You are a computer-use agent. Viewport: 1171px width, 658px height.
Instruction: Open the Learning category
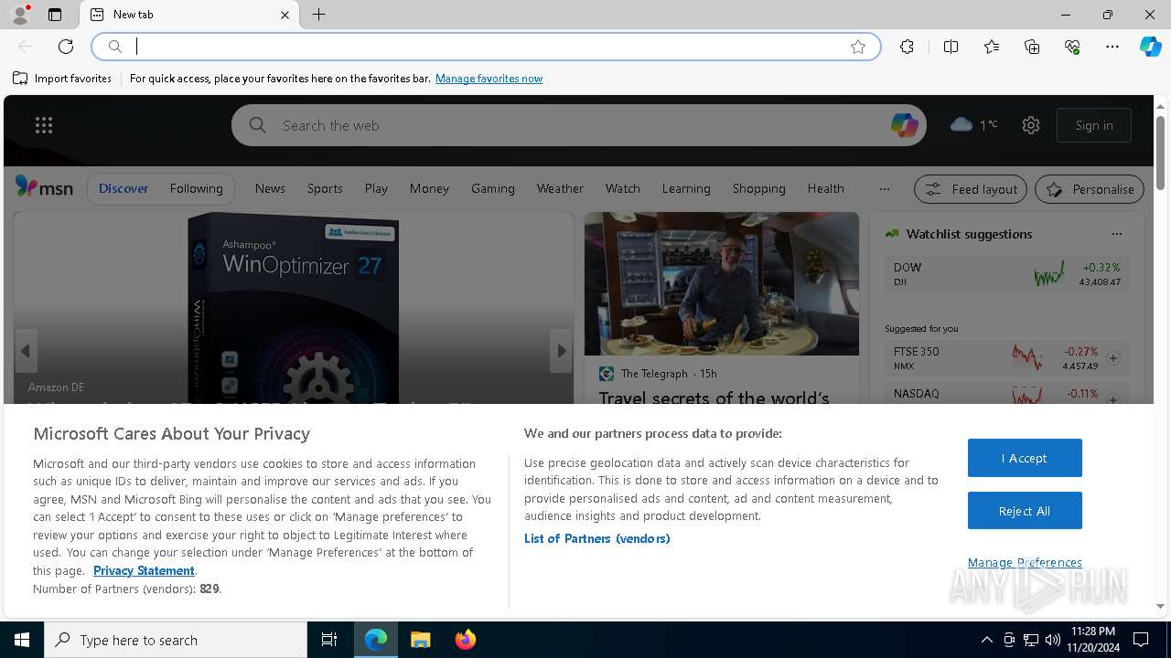point(686,188)
